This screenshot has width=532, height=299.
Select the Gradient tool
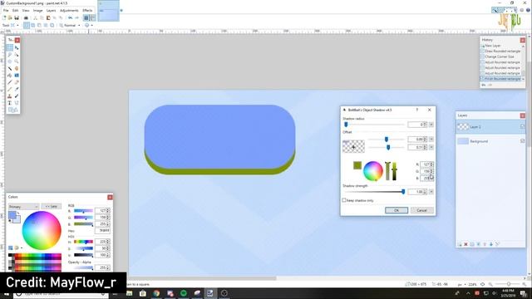(17, 76)
